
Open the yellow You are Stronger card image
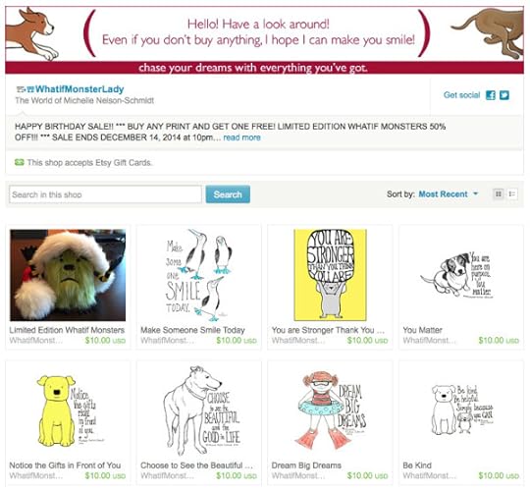(x=330, y=275)
